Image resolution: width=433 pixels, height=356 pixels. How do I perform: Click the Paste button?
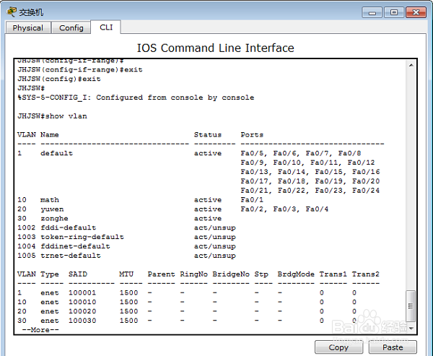(x=393, y=347)
